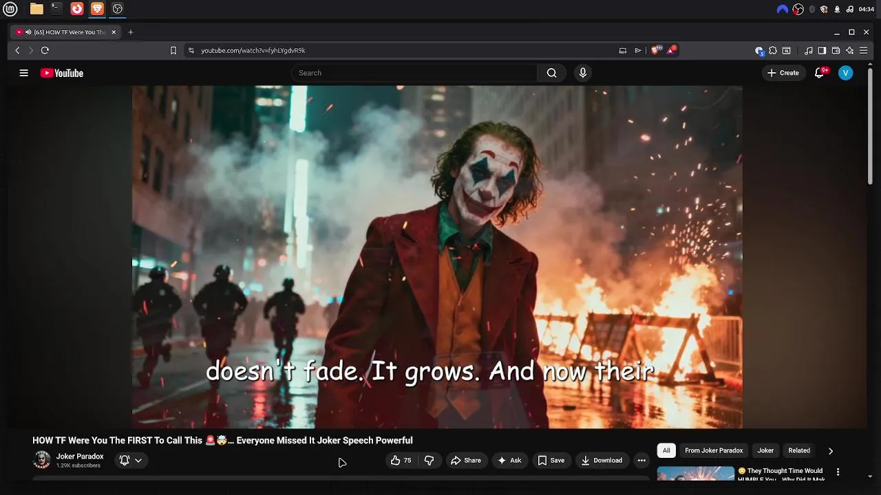The image size is (881, 495).
Task: Open the They Thought Time Would video thumbnail
Action: pyautogui.click(x=696, y=474)
